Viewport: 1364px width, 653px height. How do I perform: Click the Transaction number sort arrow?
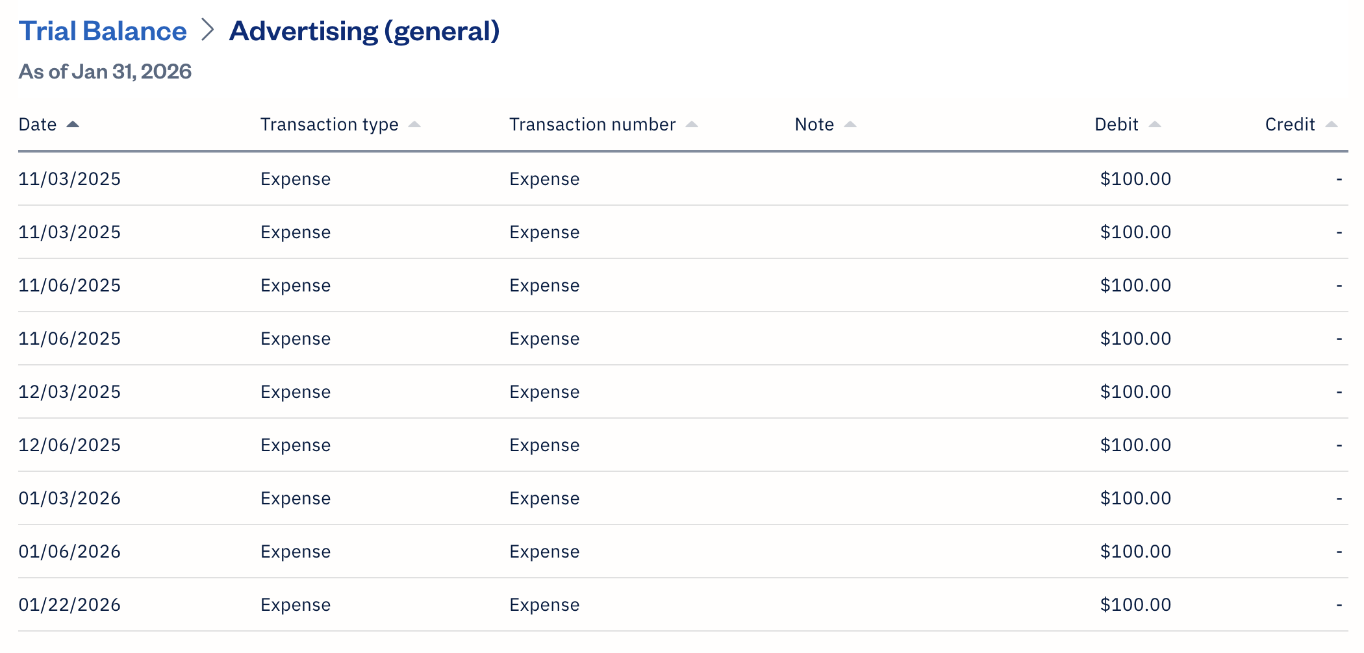coord(692,124)
